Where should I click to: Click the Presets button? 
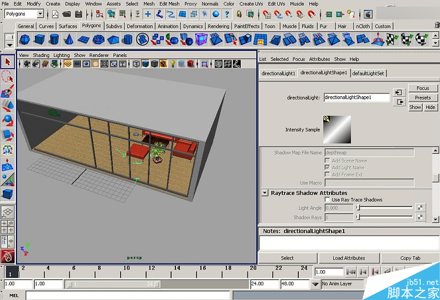(x=422, y=98)
